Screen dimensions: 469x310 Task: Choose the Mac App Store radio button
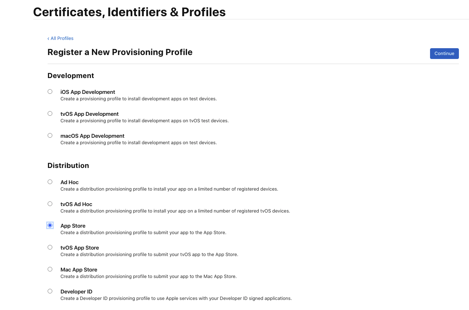pyautogui.click(x=50, y=269)
